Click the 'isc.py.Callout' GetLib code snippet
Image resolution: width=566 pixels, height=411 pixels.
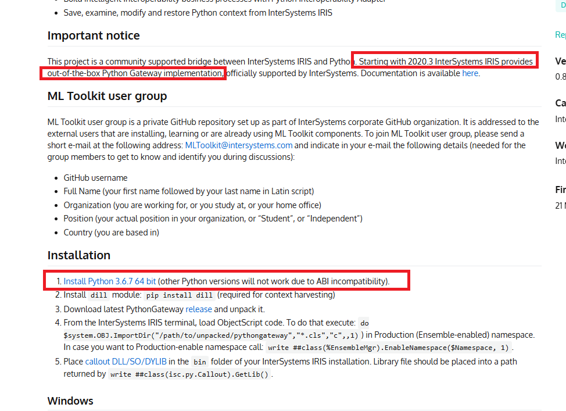[189, 374]
